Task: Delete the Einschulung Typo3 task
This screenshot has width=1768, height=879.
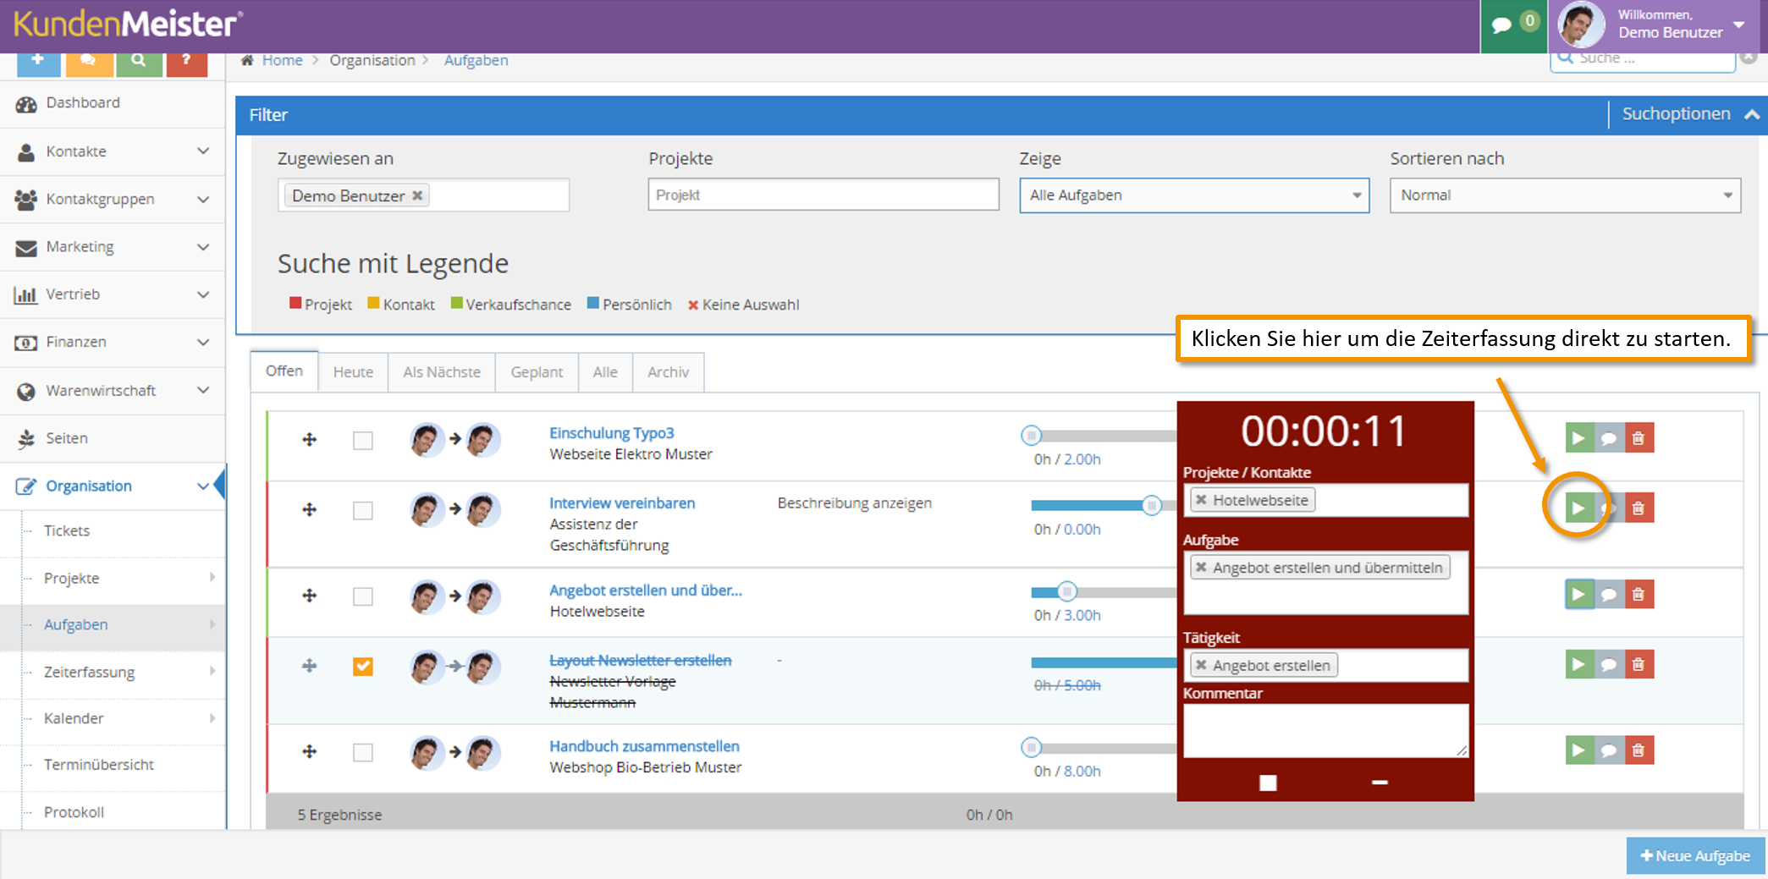Action: point(1639,438)
